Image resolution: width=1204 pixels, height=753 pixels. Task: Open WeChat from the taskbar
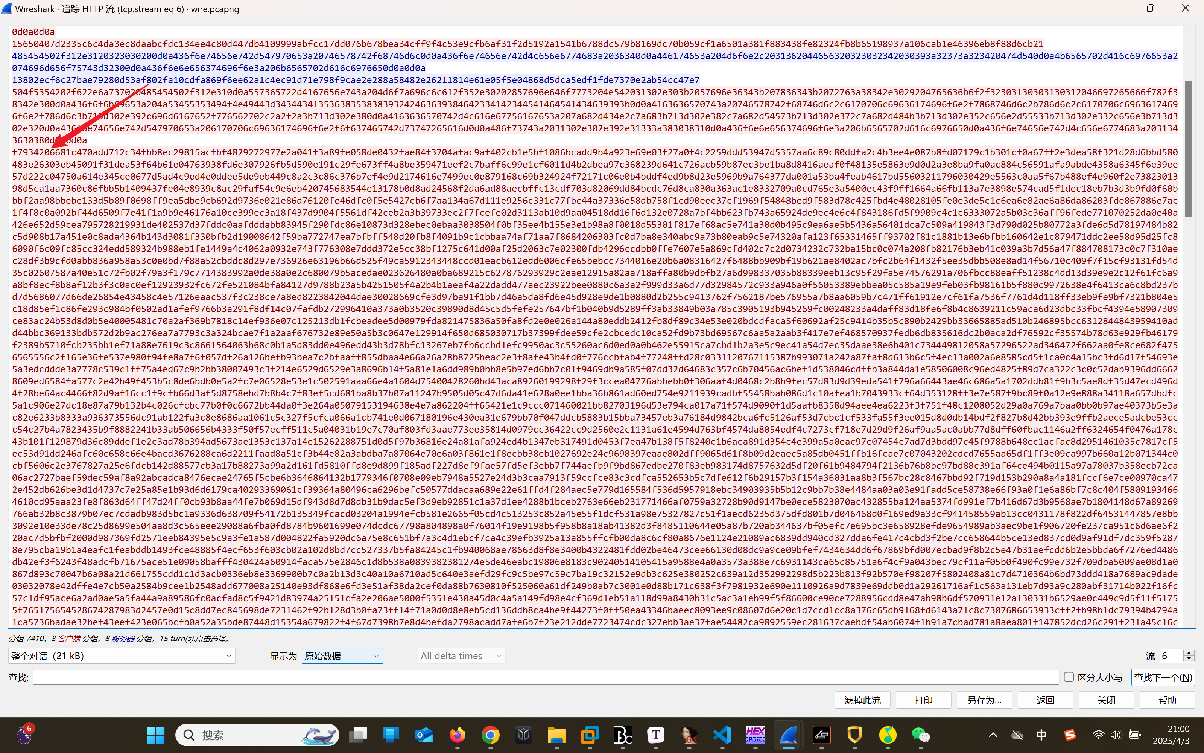click(920, 735)
